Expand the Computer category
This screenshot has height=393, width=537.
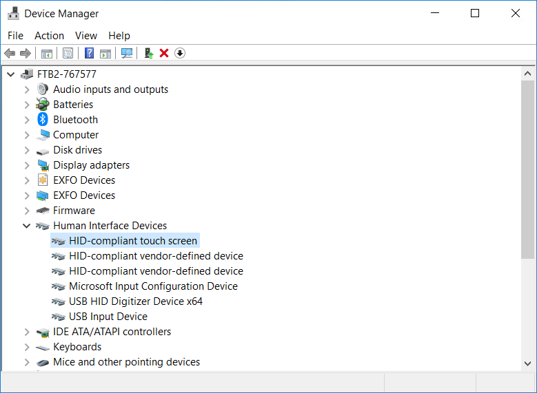[27, 135]
